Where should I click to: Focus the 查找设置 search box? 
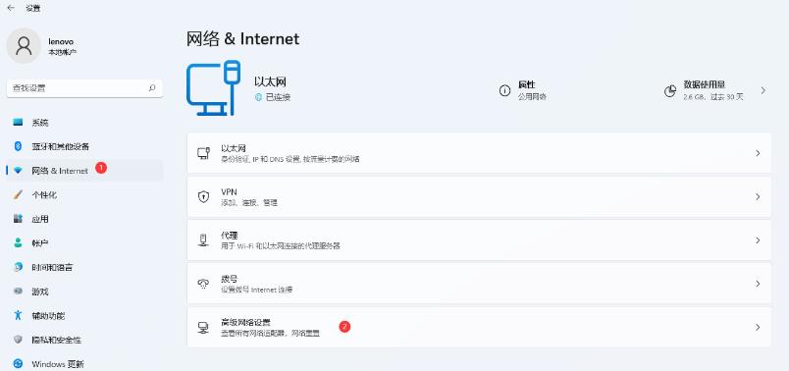coord(84,88)
